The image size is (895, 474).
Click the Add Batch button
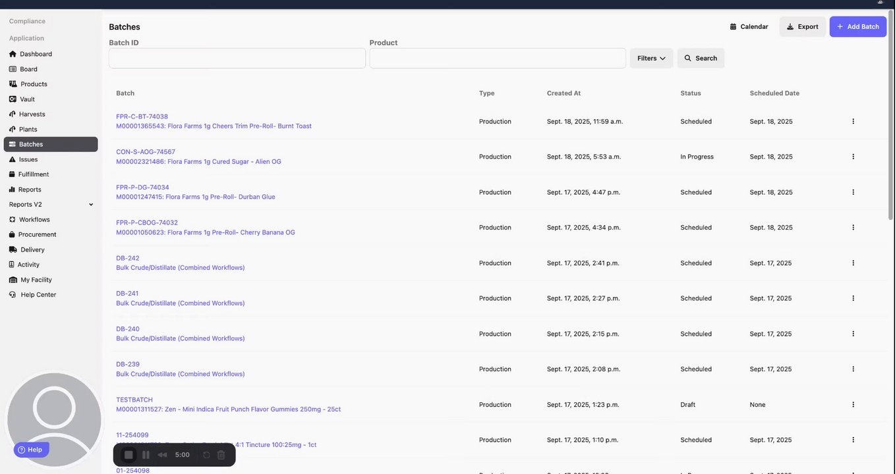tap(857, 26)
